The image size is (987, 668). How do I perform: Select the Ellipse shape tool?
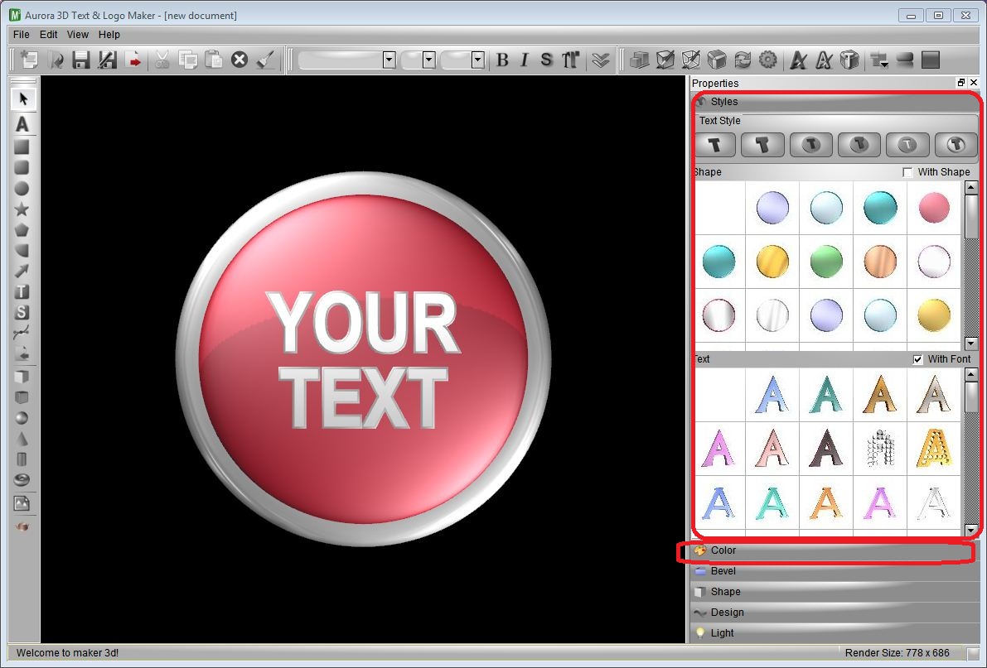click(x=22, y=189)
